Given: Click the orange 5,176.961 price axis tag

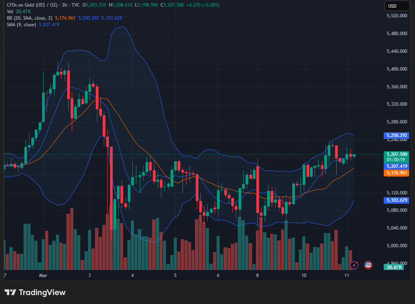Looking at the screenshot, I should [397, 172].
